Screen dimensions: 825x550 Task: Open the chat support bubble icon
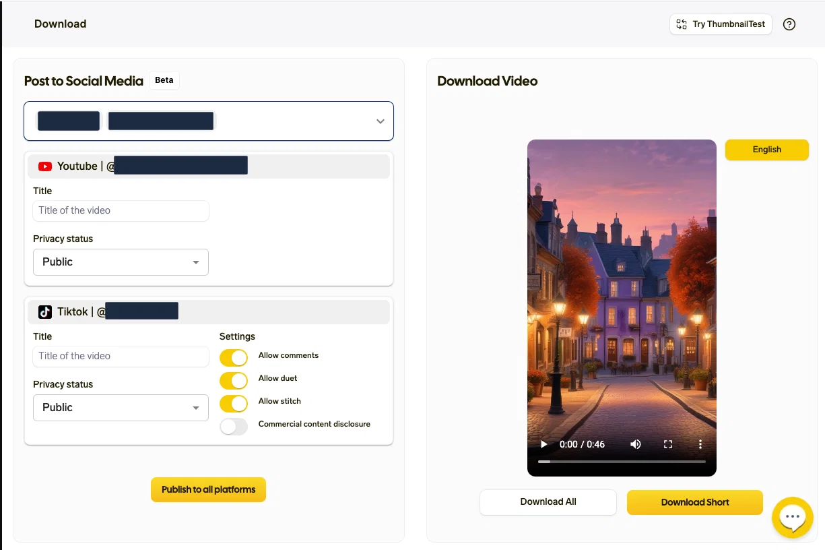tap(793, 518)
